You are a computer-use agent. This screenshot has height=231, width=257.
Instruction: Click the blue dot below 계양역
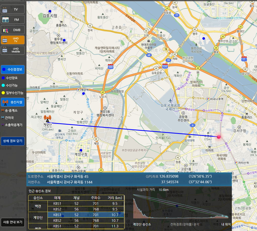83,94
